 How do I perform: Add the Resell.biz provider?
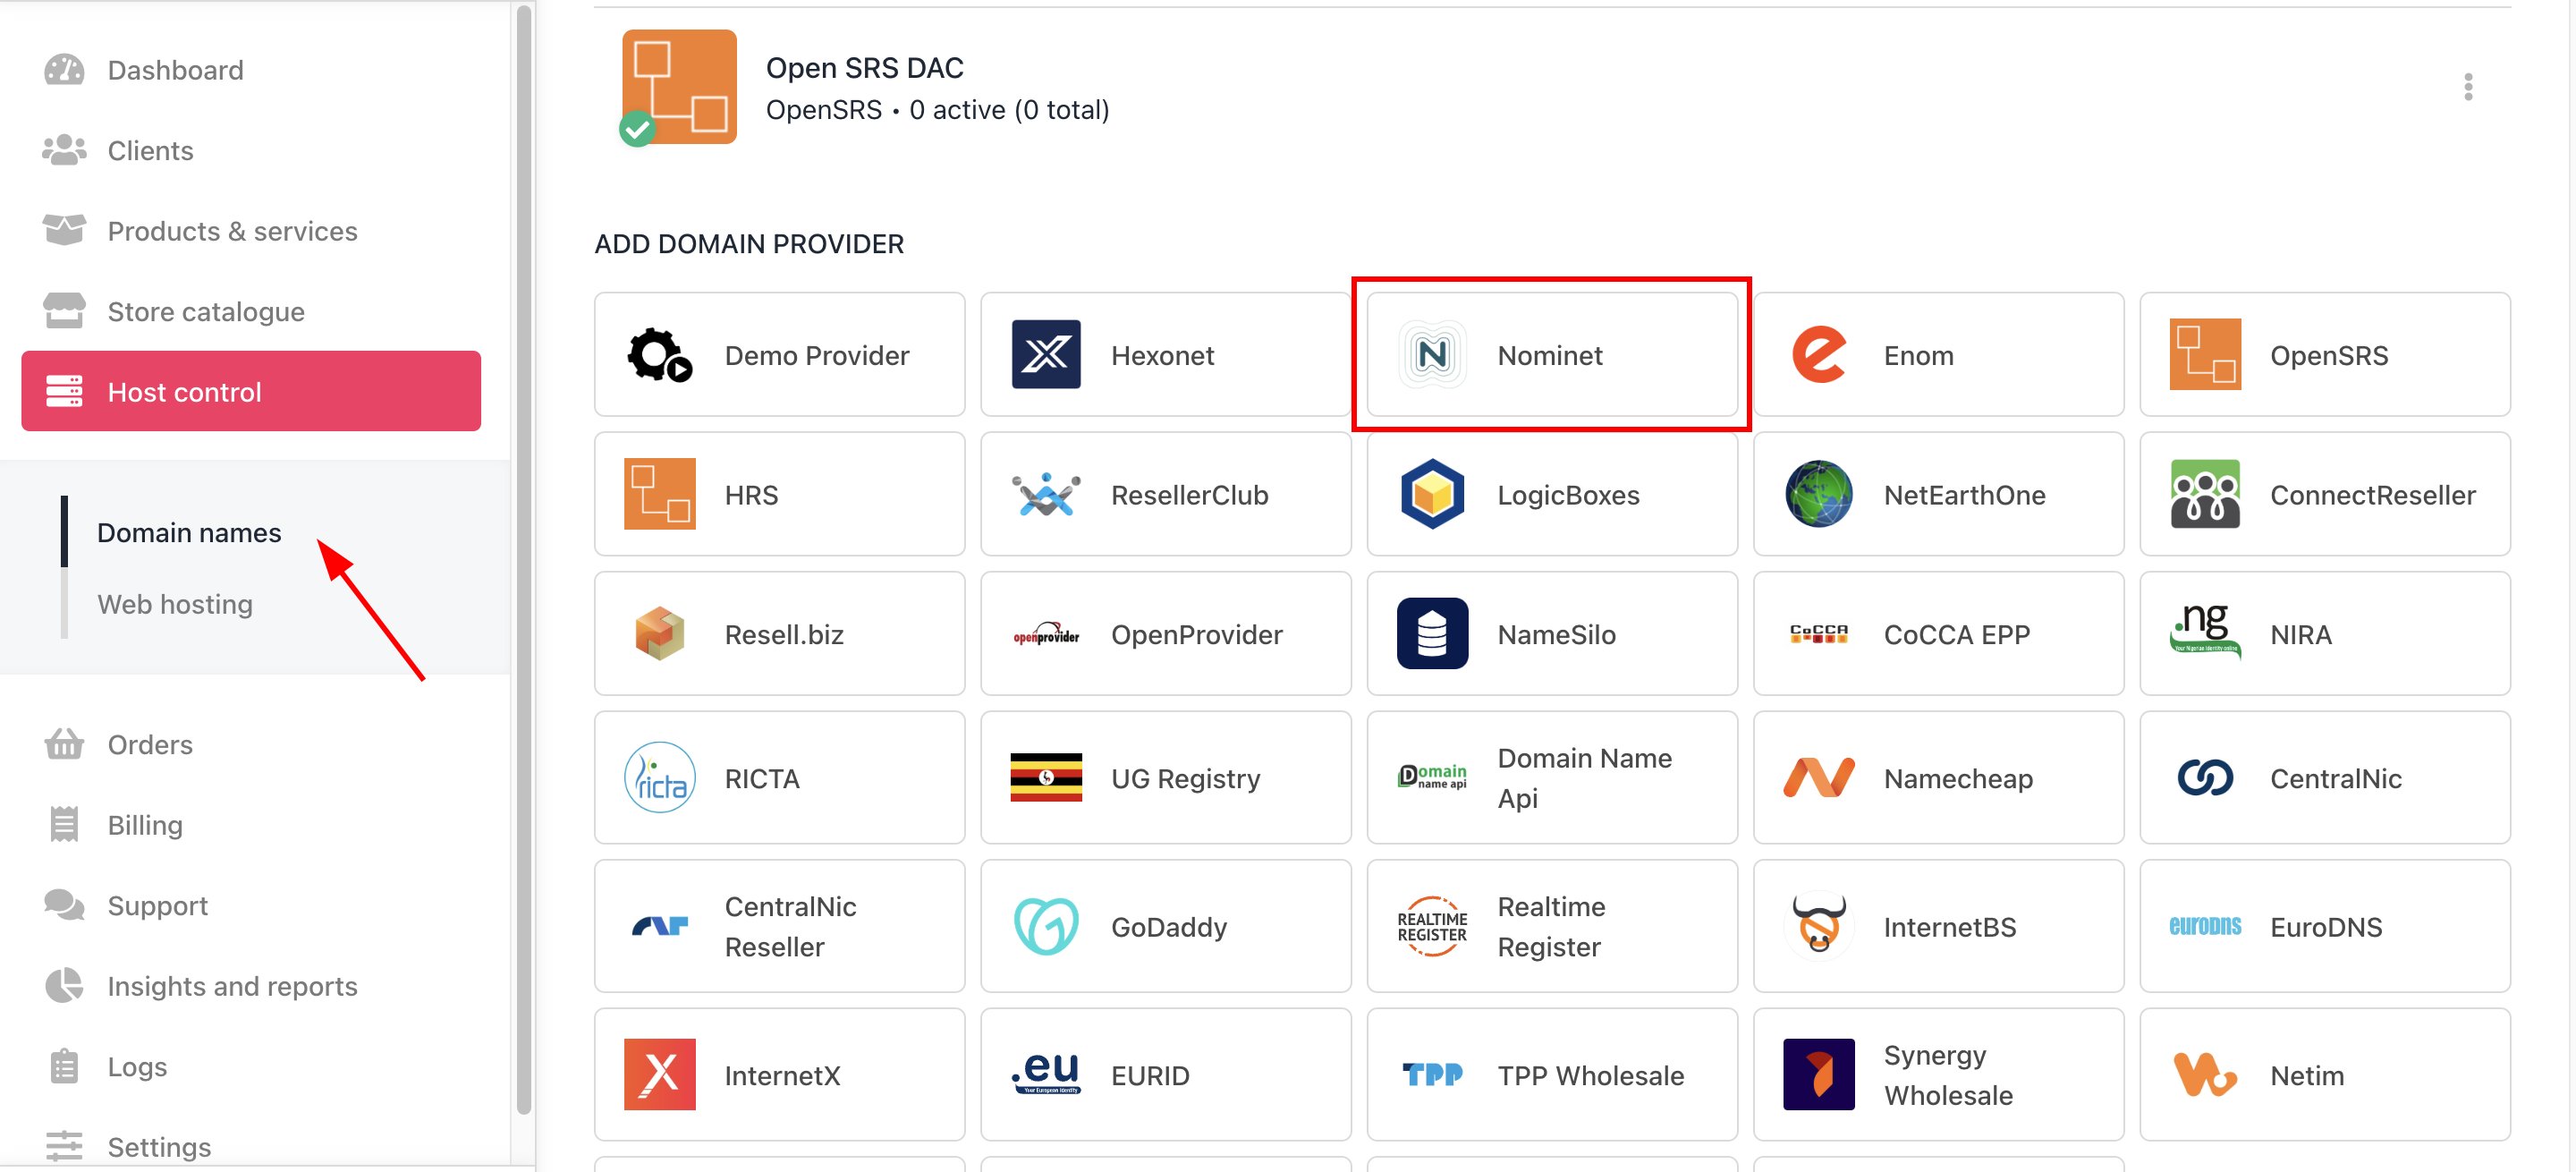(779, 634)
